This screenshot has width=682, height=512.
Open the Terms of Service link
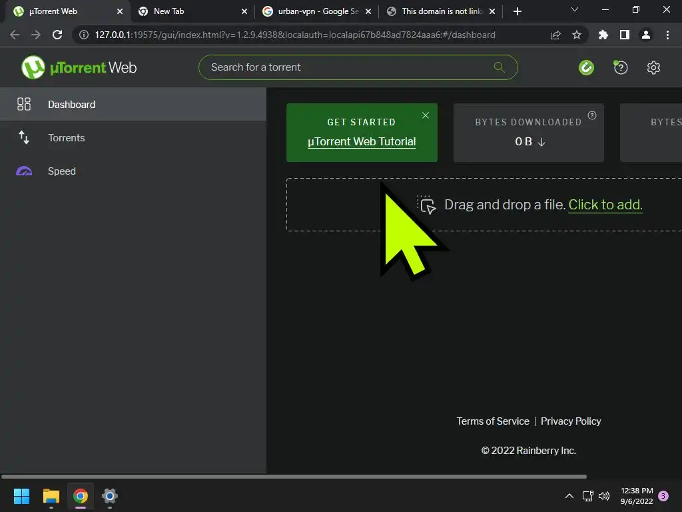(493, 421)
